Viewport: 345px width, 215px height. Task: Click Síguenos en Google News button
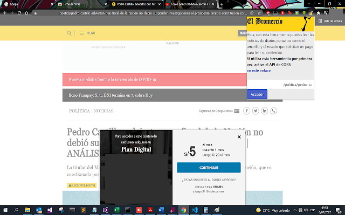coord(219,111)
